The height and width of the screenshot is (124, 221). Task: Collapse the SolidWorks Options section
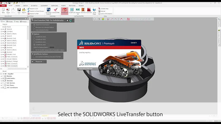coord(33,54)
